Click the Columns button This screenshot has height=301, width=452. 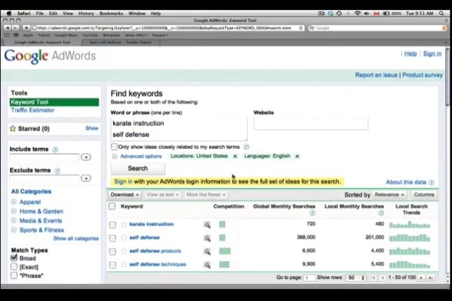[x=424, y=194]
